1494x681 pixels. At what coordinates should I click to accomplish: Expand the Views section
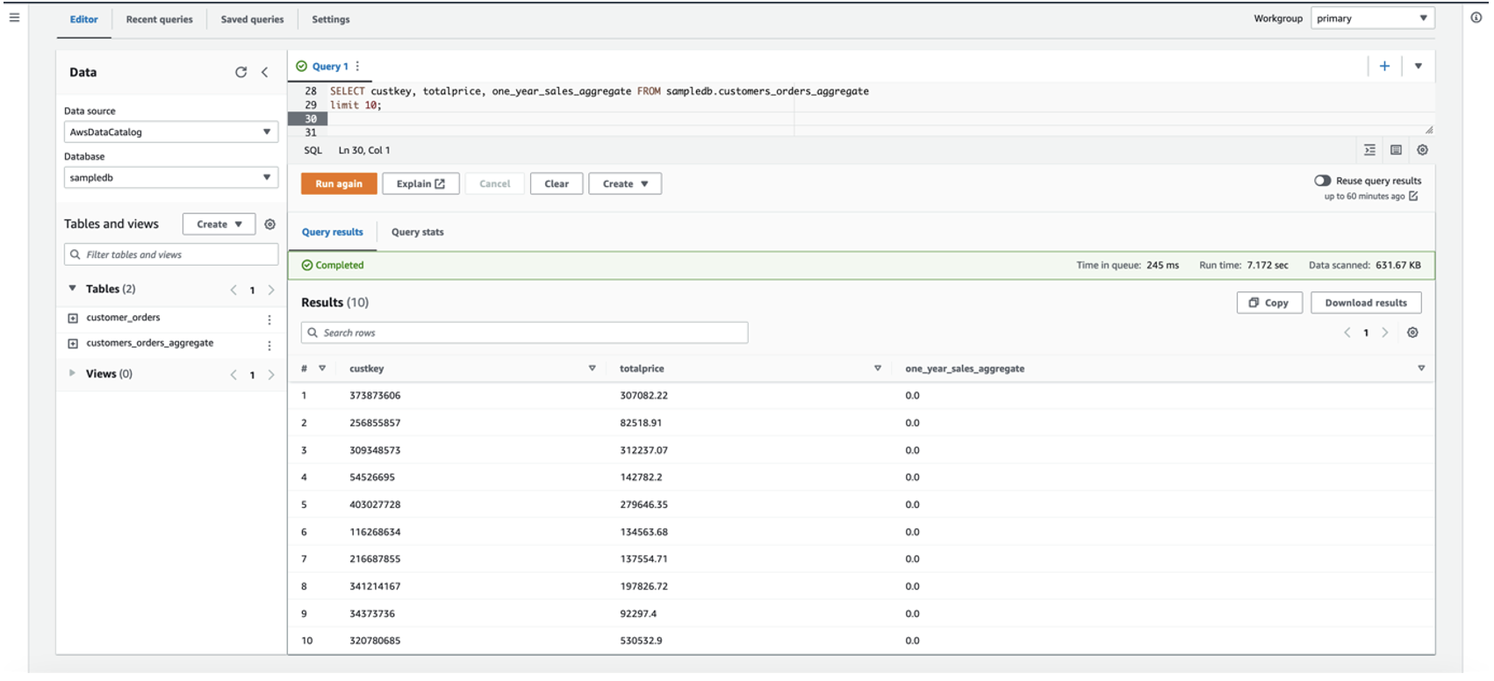pos(72,374)
